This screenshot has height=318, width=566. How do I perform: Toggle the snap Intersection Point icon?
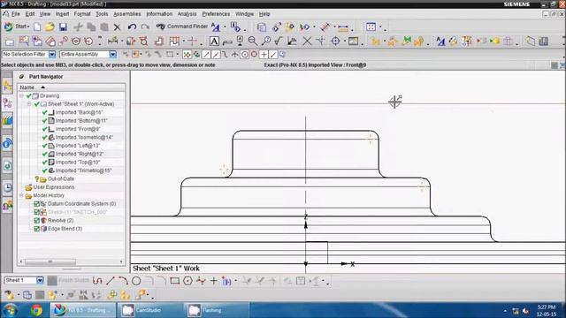(x=234, y=55)
